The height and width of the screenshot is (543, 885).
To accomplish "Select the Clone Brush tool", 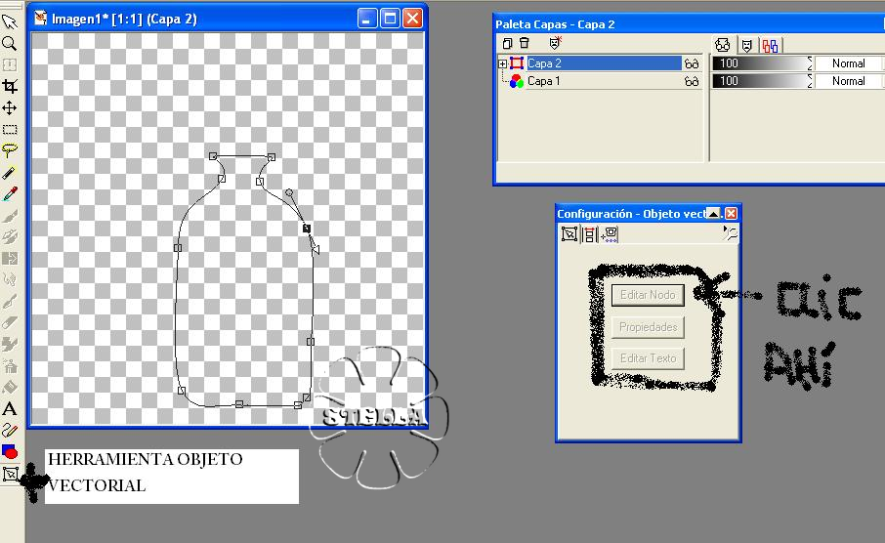I will click(x=10, y=236).
